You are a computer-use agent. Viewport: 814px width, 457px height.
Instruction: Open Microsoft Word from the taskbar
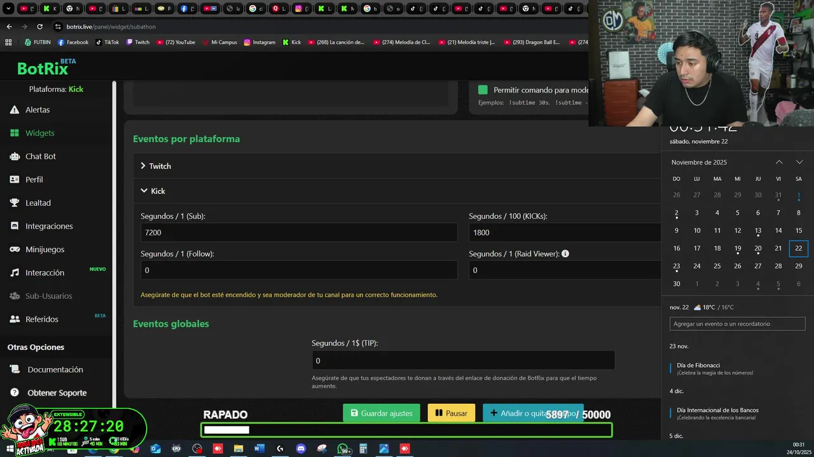[x=259, y=449]
